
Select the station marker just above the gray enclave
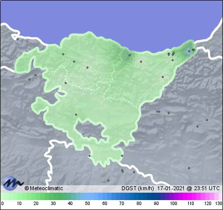76,114
